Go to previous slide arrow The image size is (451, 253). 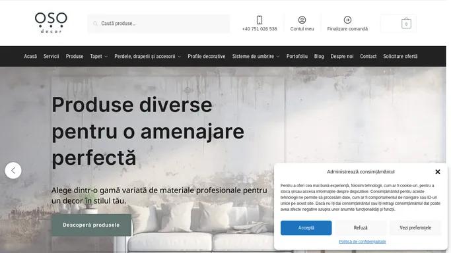coord(13,171)
